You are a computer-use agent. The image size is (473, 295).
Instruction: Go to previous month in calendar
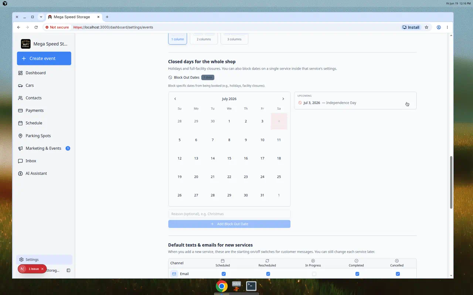(175, 99)
